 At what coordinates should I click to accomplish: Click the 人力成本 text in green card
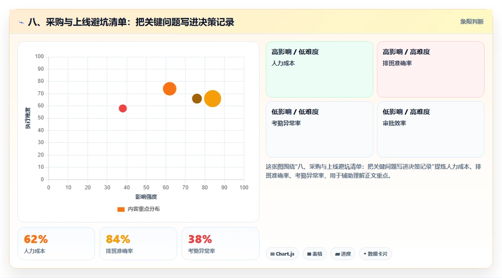pyautogui.click(x=283, y=63)
